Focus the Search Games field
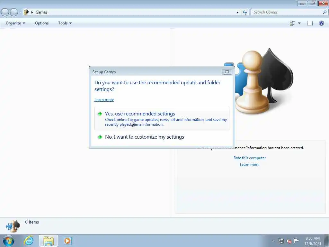Screen dimensions: 329x247 pos(286,12)
